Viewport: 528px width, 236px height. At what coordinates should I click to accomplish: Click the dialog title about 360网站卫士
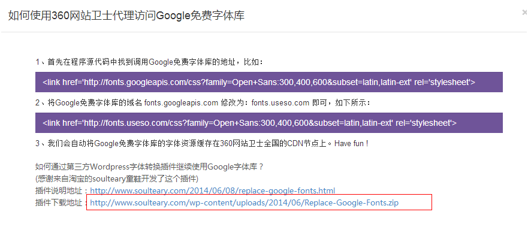click(126, 16)
